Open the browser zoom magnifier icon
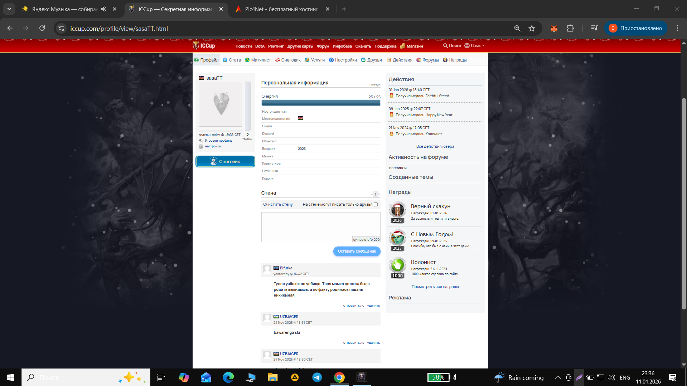Screen dimensions: 687x386 pos(517,28)
